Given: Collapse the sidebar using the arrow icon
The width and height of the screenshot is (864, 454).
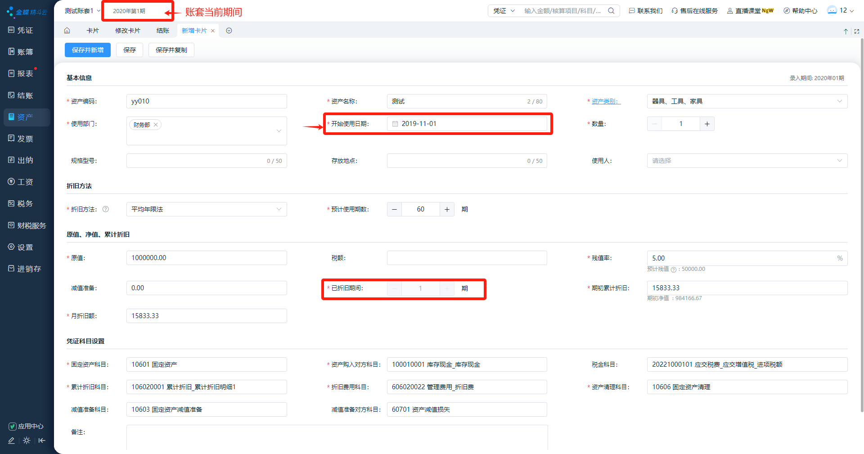Looking at the screenshot, I should pyautogui.click(x=42, y=441).
